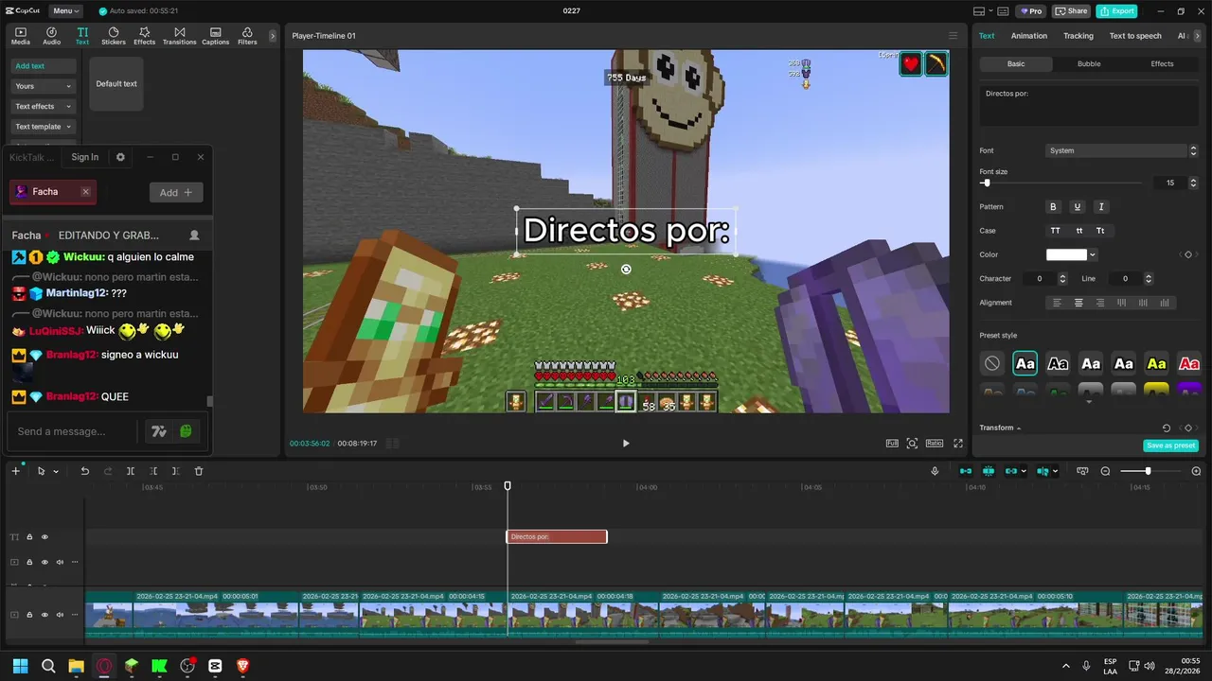Image resolution: width=1212 pixels, height=681 pixels.
Task: Open the System font dropdown
Action: [1122, 150]
